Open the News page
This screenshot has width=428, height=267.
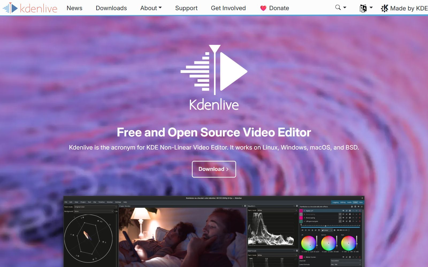tap(74, 8)
